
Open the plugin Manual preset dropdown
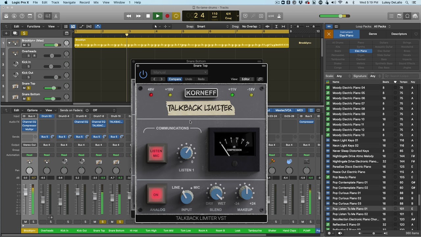(x=179, y=72)
